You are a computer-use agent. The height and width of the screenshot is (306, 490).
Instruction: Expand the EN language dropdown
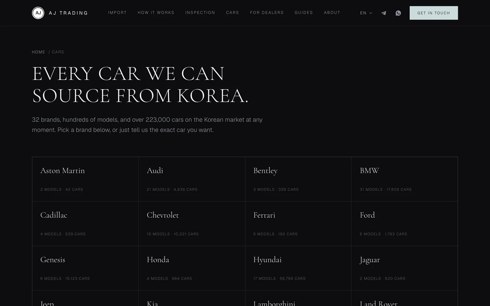coord(366,13)
